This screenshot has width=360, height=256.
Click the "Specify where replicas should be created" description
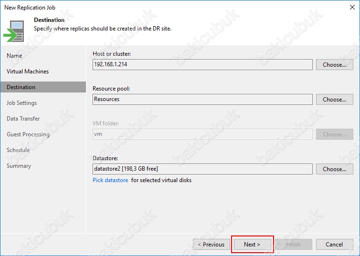point(103,29)
